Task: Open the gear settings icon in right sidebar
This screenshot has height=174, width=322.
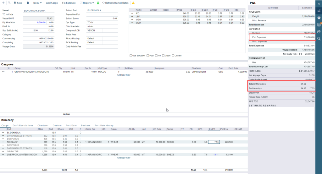Action: click(319, 18)
